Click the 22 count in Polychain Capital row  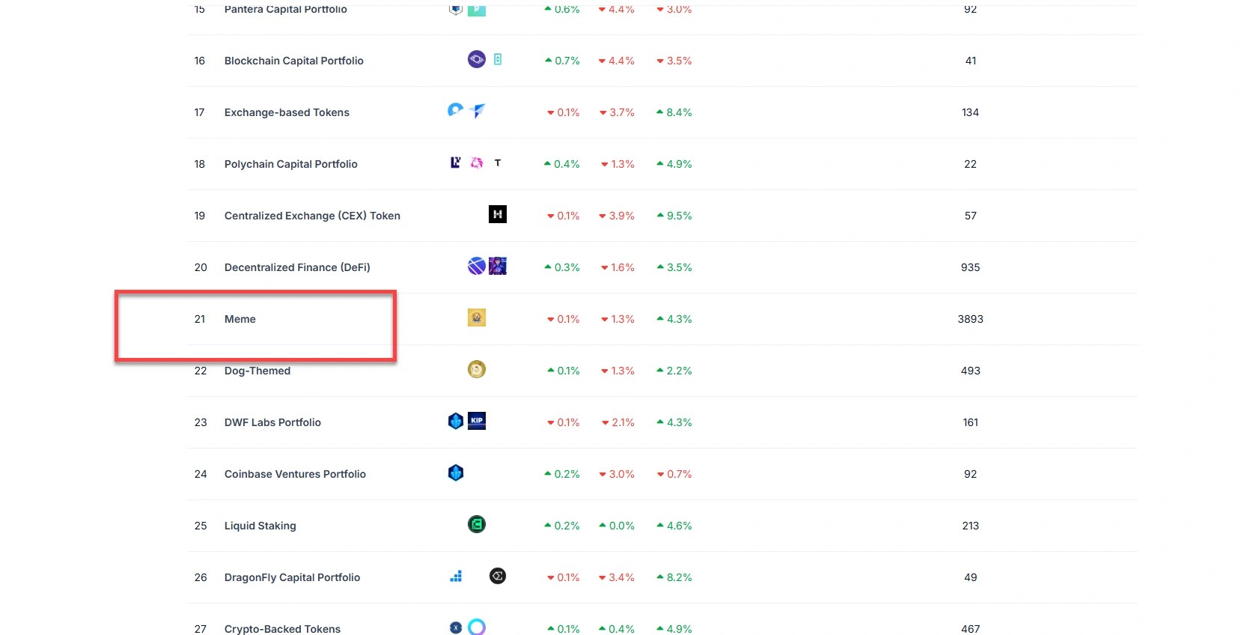click(x=970, y=164)
